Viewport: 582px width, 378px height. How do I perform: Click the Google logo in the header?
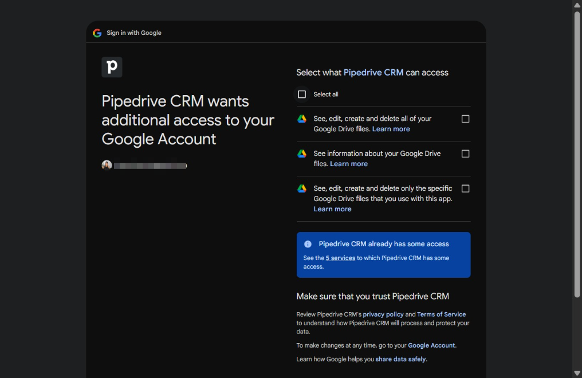[x=97, y=33]
